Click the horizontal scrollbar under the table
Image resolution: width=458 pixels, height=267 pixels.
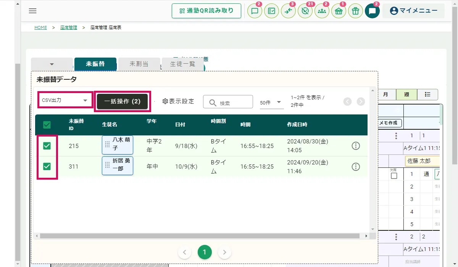click(x=200, y=236)
